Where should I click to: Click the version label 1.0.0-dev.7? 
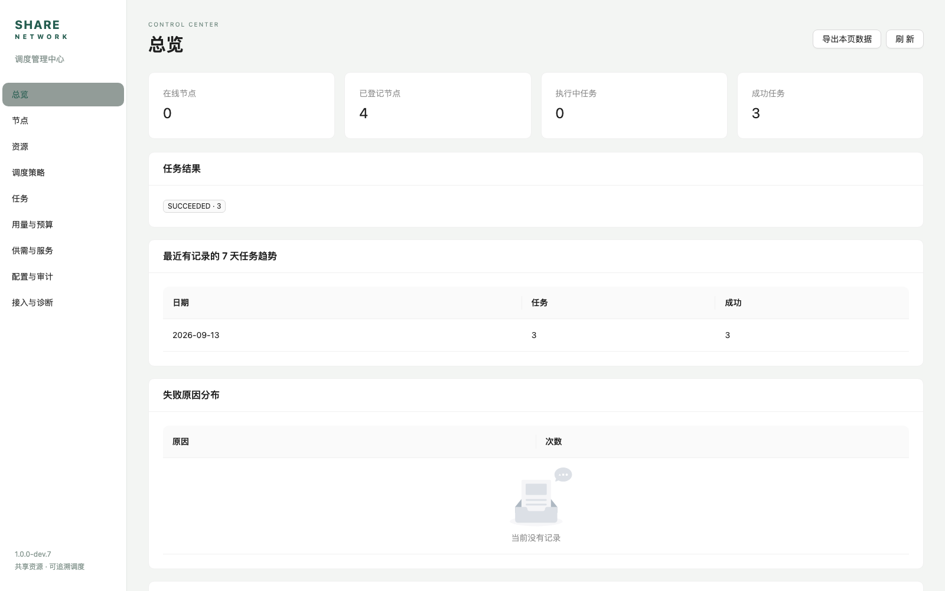tap(33, 554)
